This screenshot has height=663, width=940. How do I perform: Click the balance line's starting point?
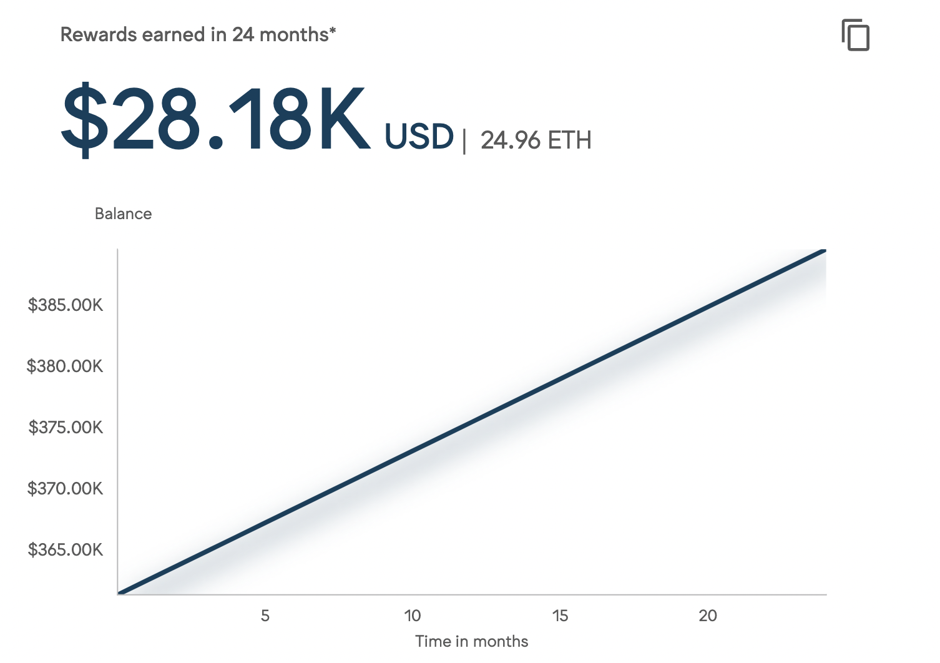click(x=120, y=593)
